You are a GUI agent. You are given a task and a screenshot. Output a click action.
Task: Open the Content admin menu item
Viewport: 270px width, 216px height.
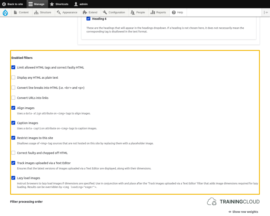(x=21, y=12)
